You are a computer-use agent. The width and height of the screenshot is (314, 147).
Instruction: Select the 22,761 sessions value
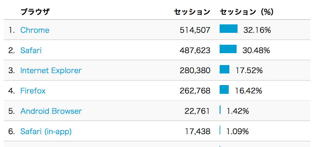(197, 111)
